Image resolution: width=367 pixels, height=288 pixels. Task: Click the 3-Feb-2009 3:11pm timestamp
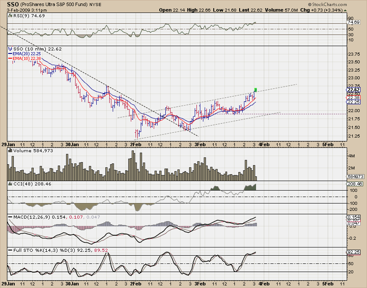[x=27, y=10]
